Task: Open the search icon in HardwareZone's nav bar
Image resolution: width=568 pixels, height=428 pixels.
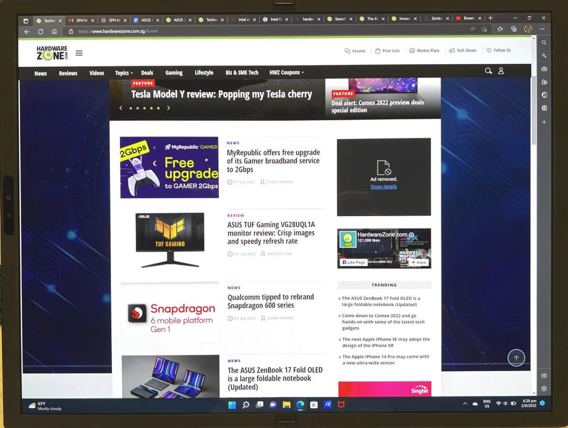Action: point(488,71)
